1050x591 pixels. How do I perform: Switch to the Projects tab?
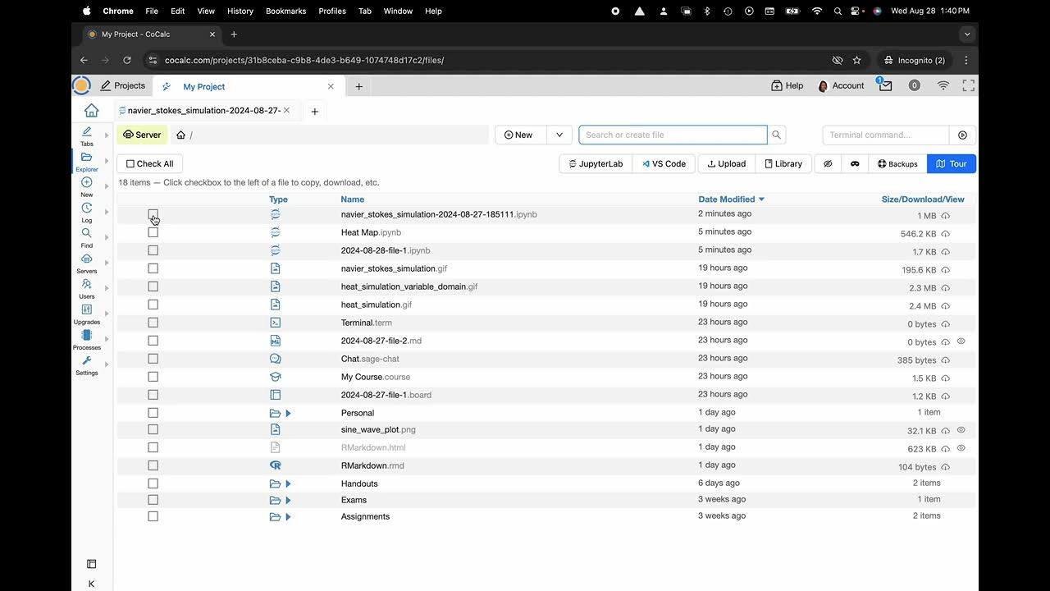(122, 85)
